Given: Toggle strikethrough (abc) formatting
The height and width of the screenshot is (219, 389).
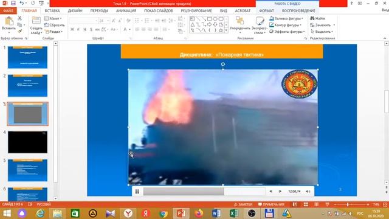Looking at the screenshot, I should (x=97, y=29).
